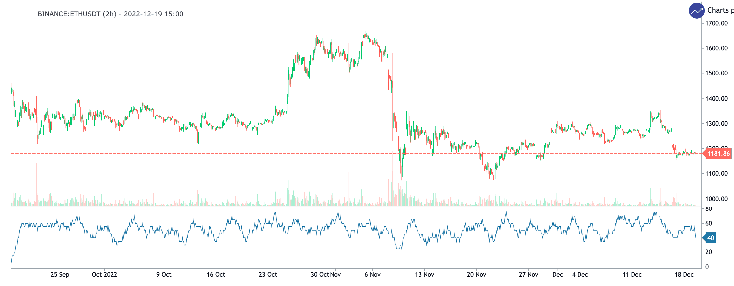Screen dimensions: 734x286
Task: Click the 60 level on indicator axis
Action: 709,223
